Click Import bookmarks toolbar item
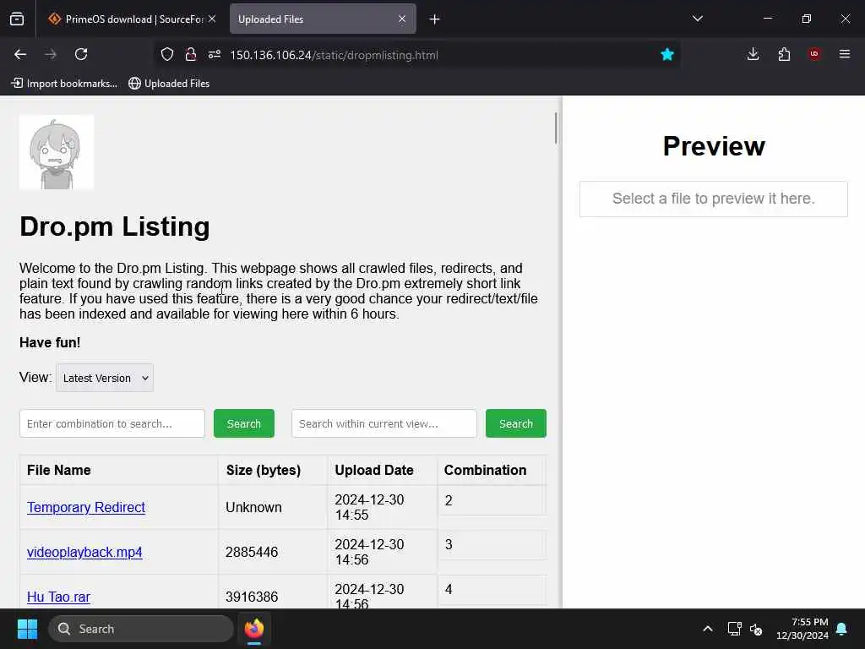 64,84
